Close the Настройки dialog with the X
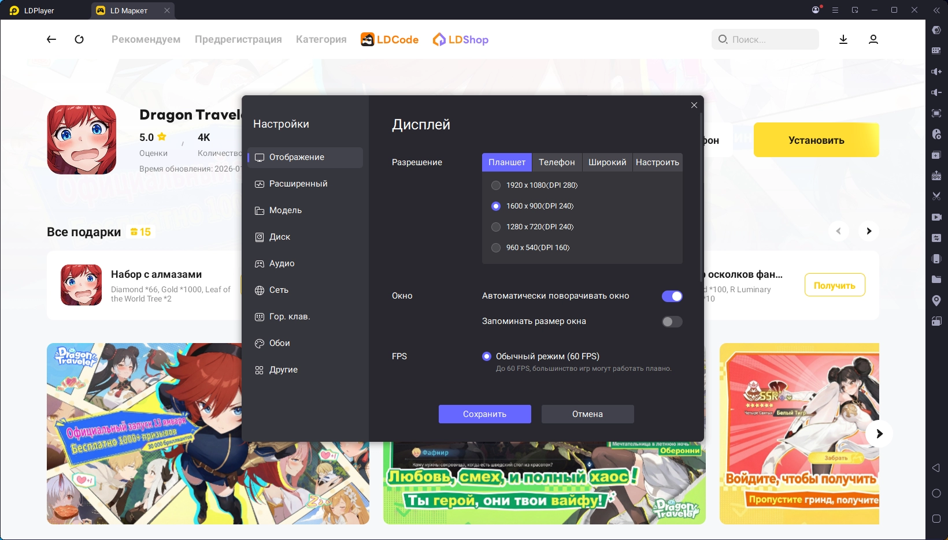948x540 pixels. [694, 105]
